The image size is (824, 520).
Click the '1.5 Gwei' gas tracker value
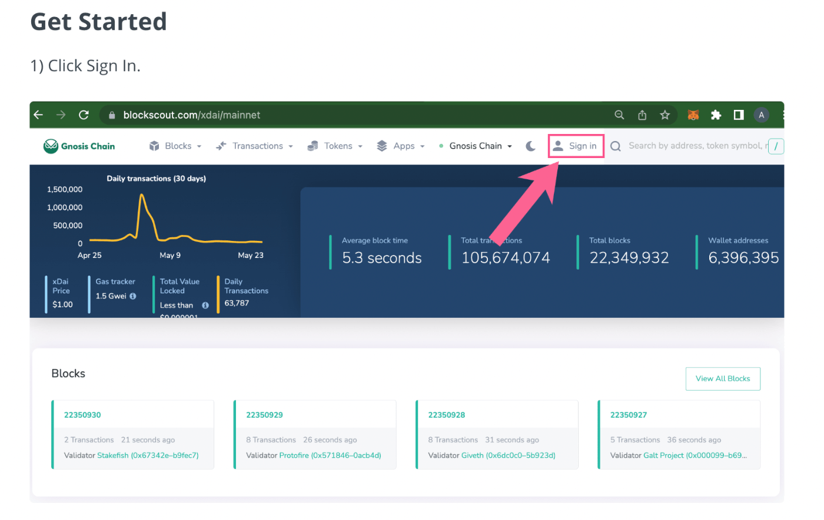(111, 296)
